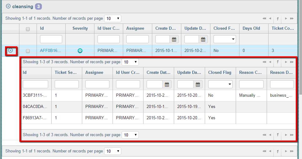The height and width of the screenshot is (159, 302).
Task: Open the outer Create Date calendar picker
Action: 174,39
